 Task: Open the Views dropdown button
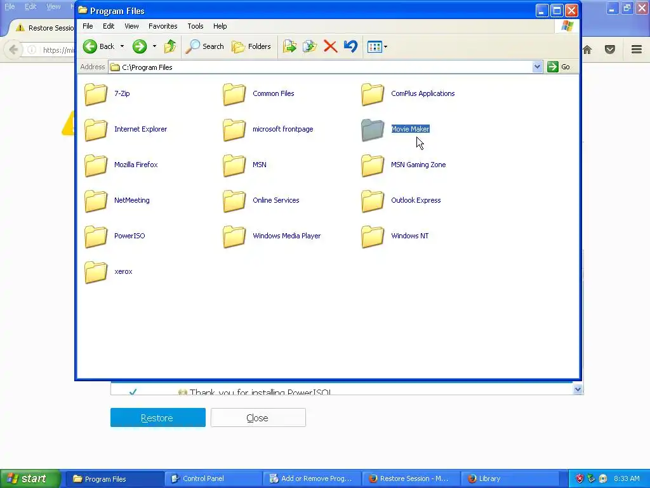coord(377,46)
